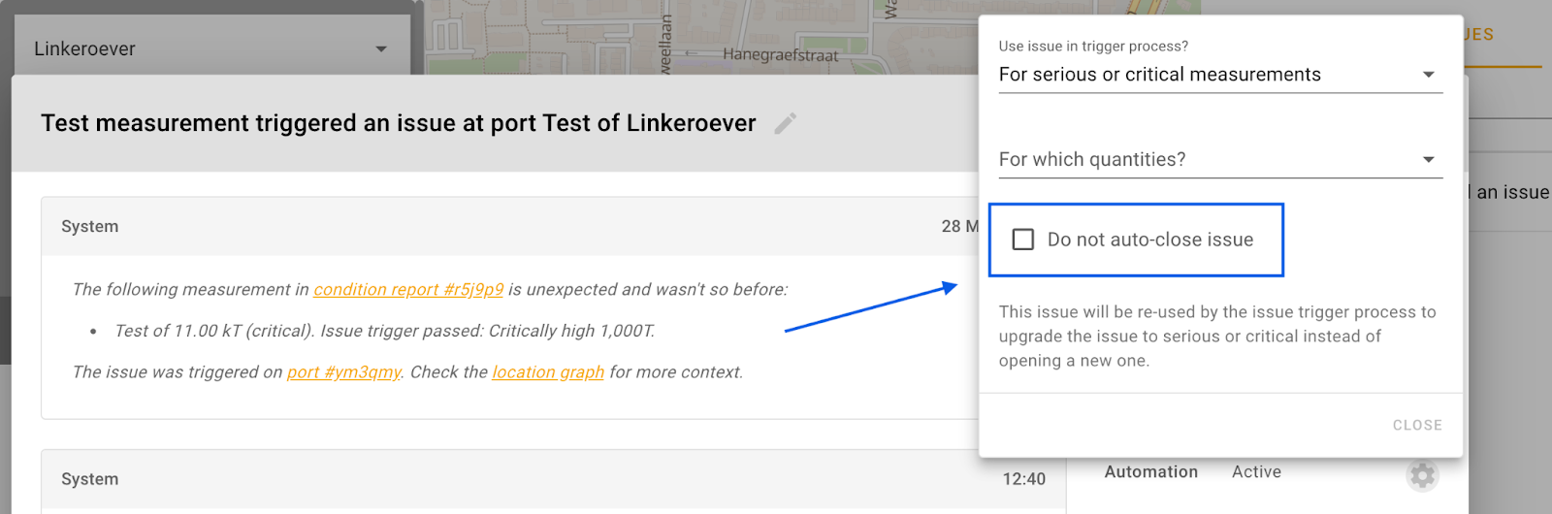
Task: Click the Active automation status
Action: 1256,472
